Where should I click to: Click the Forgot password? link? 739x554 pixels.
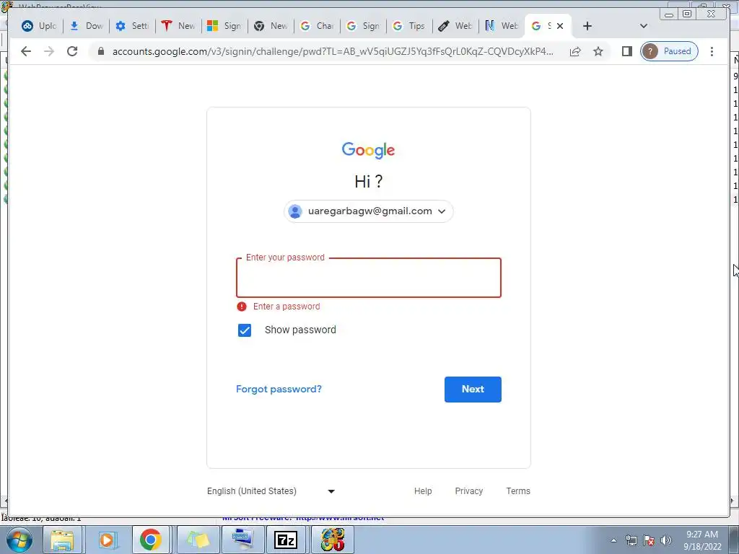279,389
